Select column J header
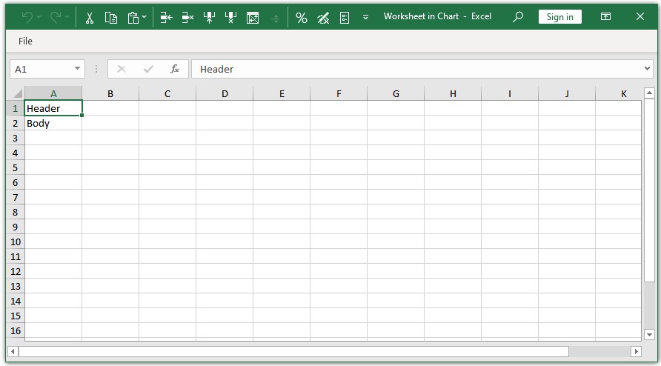661x366 pixels. (567, 93)
